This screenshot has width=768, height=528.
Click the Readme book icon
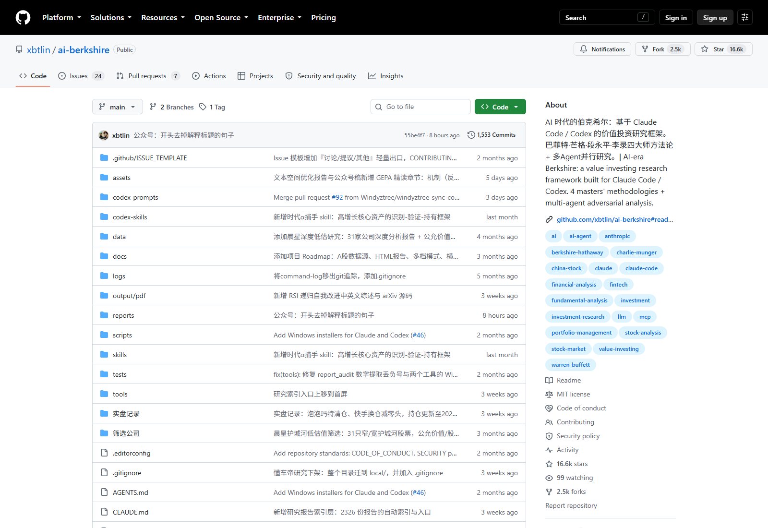(549, 380)
